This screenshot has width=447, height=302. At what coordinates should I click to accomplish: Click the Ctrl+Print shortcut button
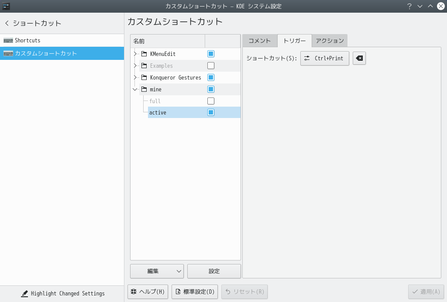point(325,58)
